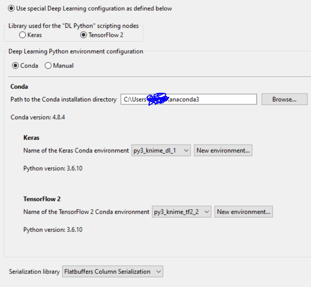Expand the TensorFlow 2 Conda environment dropdown
311x287 pixels.
[x=182, y=212]
